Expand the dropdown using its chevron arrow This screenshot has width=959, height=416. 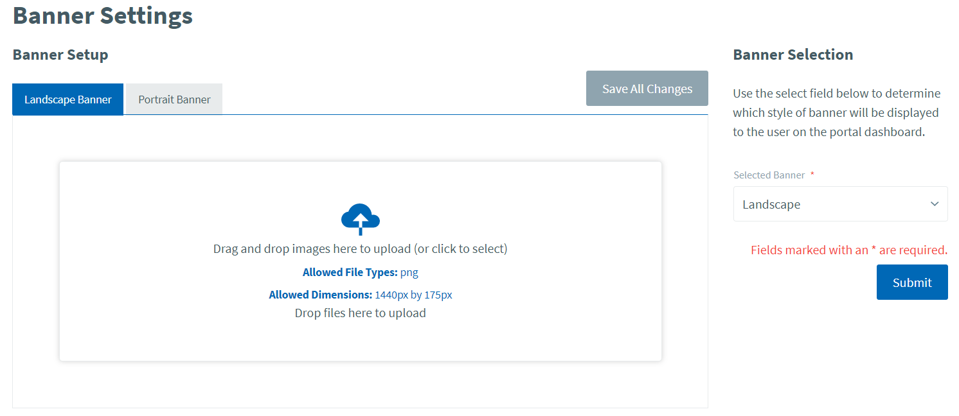[935, 204]
